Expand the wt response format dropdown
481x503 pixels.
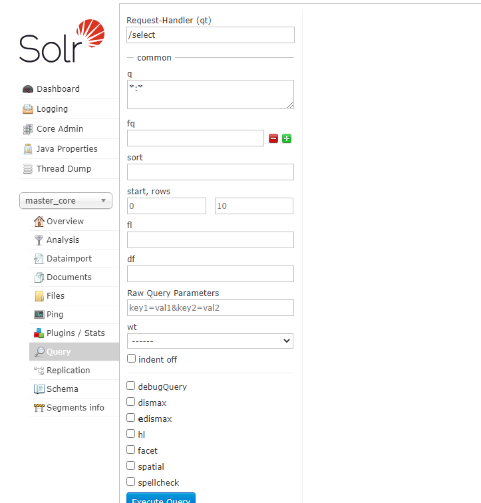tap(210, 341)
